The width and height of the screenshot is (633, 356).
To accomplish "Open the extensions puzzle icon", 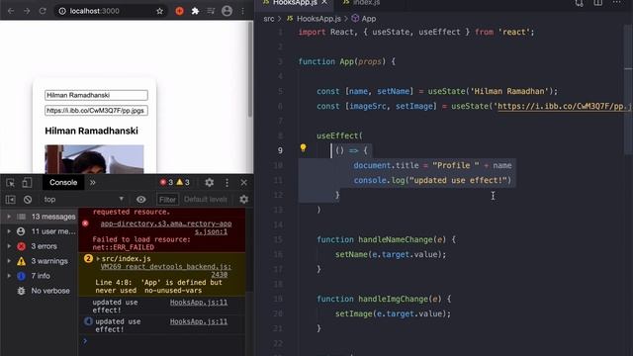I will [196, 11].
